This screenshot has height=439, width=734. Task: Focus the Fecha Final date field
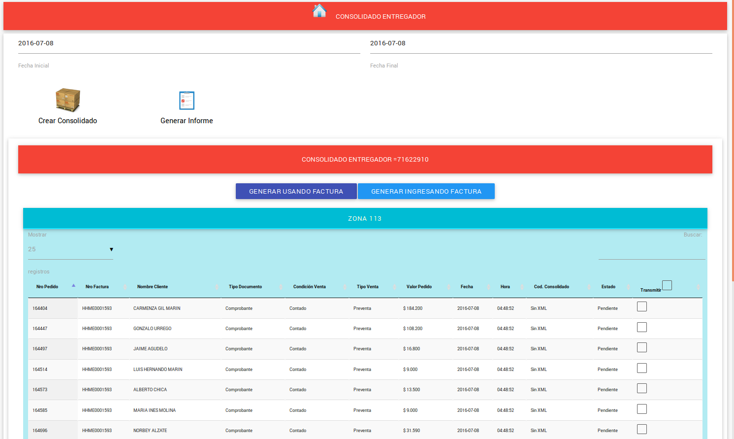coord(541,43)
